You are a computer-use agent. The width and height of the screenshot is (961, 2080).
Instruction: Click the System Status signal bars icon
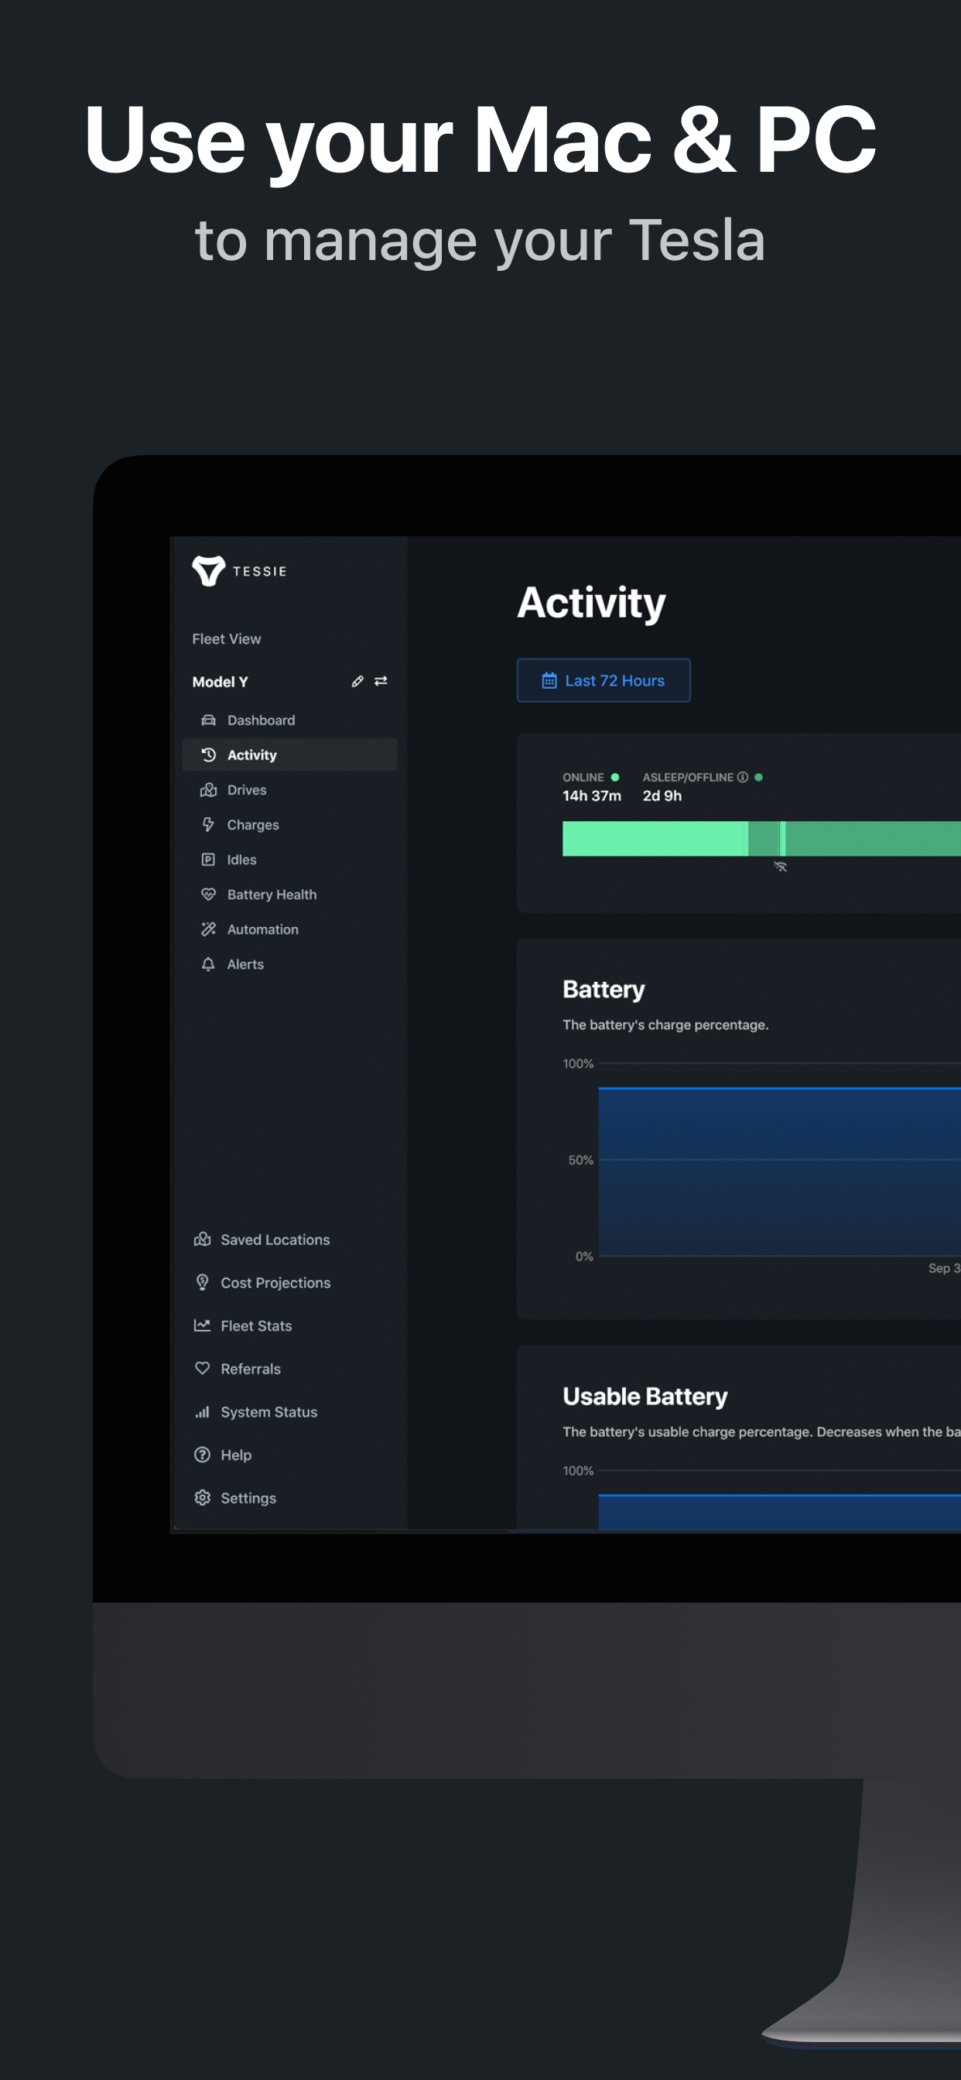(x=203, y=1411)
